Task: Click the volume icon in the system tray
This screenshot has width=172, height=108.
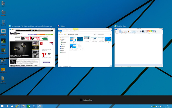Action: pyautogui.click(x=160, y=106)
